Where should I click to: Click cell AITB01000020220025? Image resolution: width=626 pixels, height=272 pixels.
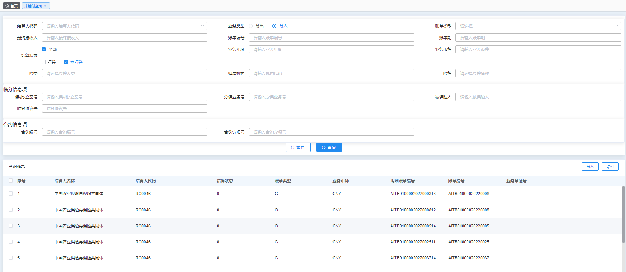point(469,242)
